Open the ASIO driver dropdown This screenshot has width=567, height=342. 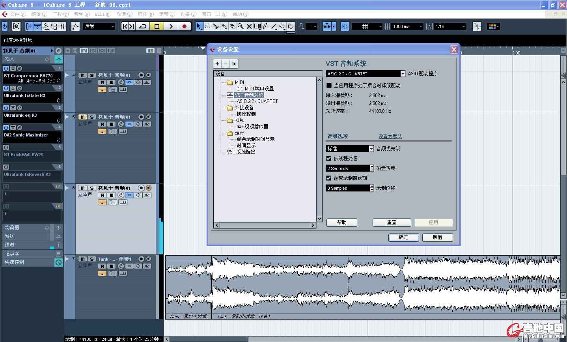tap(403, 74)
